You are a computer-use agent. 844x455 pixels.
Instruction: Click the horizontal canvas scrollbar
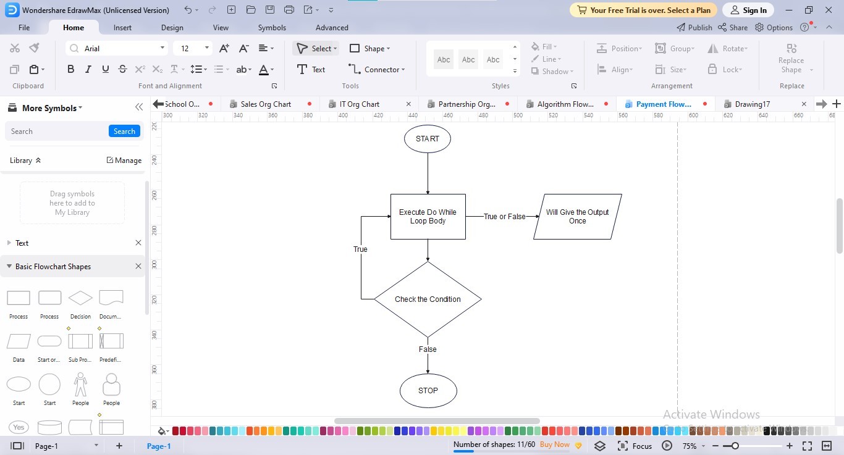coord(437,421)
